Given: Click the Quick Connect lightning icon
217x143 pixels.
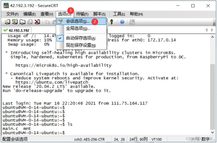Looking at the screenshot, I should point(15,22).
